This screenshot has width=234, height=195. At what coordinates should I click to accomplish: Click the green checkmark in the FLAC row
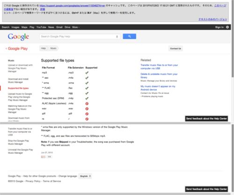87,88
